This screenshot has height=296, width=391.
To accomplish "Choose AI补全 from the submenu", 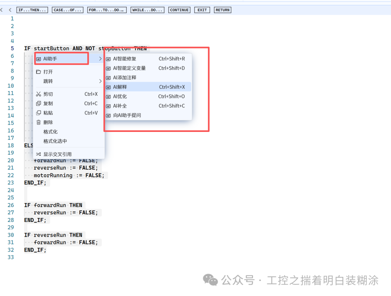I will pyautogui.click(x=148, y=106).
